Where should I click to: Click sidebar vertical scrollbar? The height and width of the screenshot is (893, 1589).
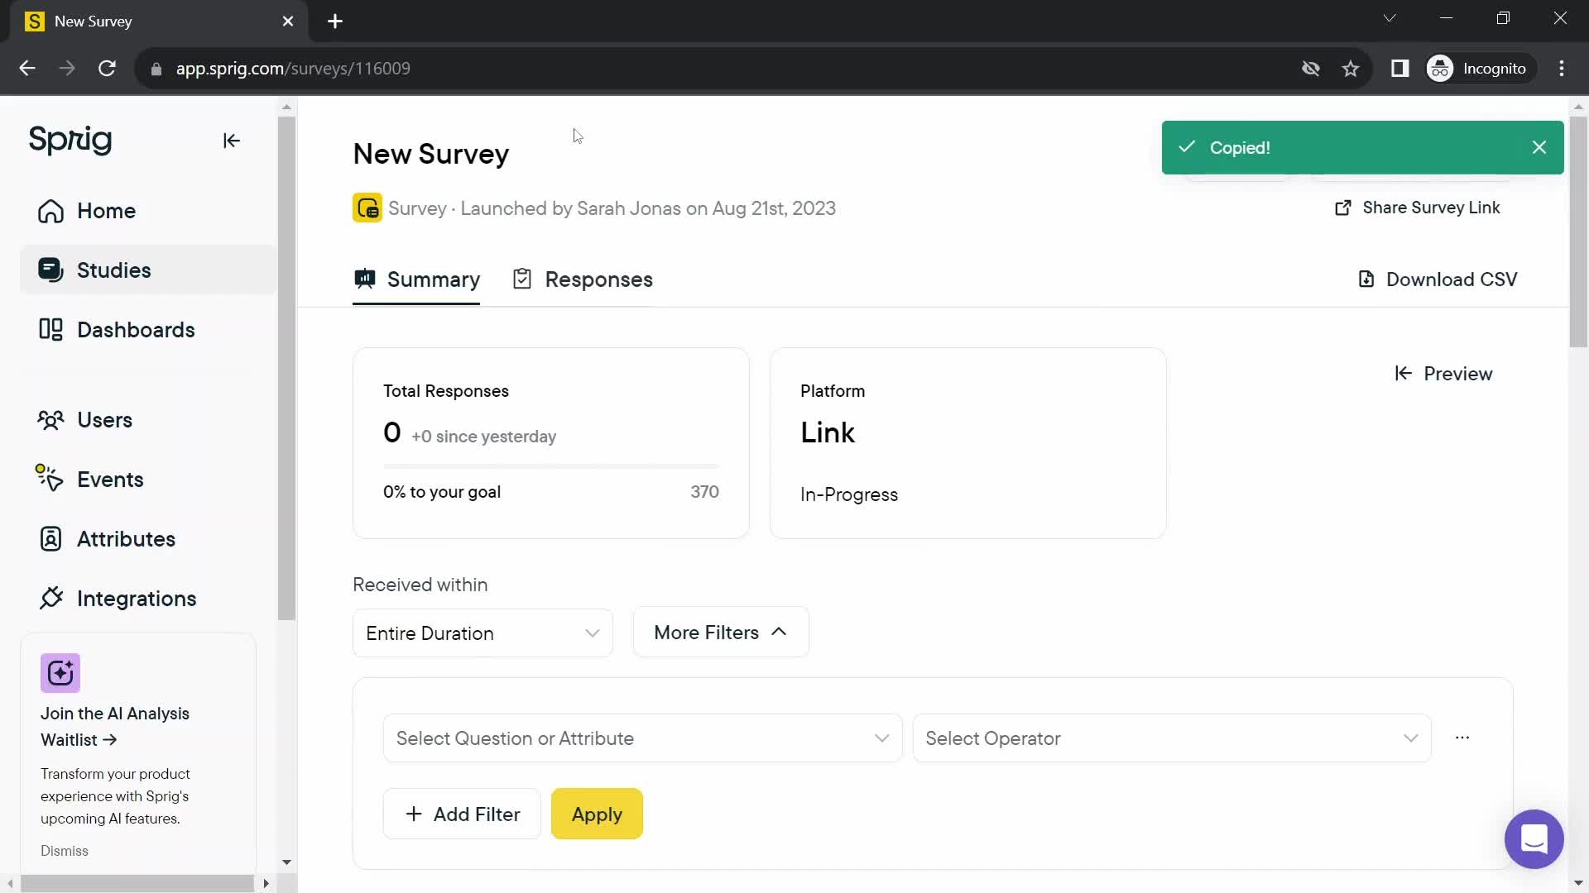click(x=286, y=369)
